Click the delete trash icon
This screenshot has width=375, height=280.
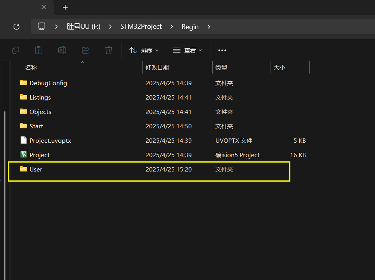point(109,50)
